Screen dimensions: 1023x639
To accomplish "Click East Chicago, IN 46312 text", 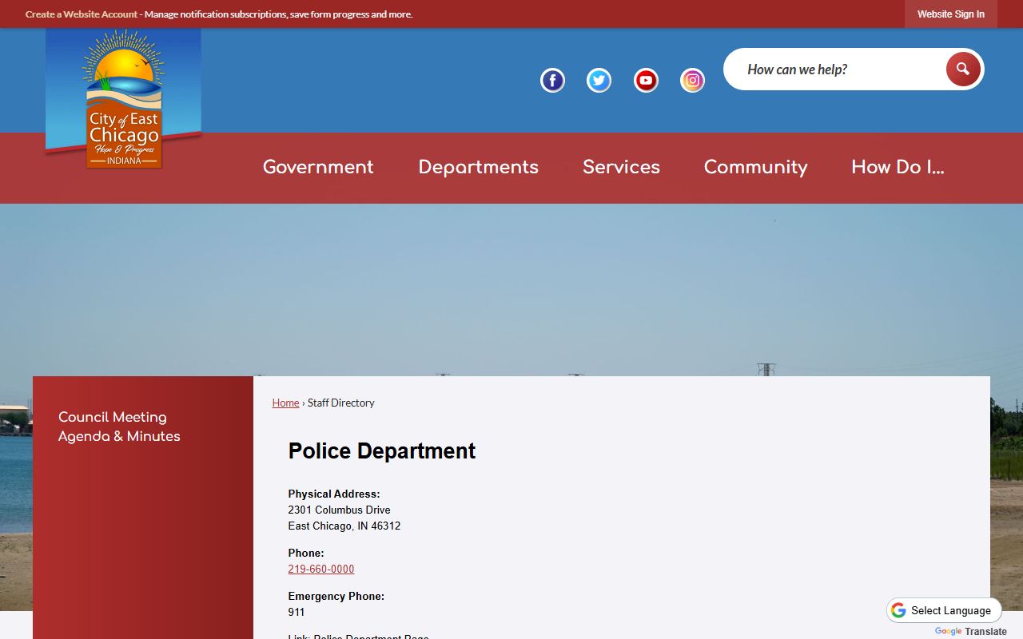I will (x=344, y=526).
